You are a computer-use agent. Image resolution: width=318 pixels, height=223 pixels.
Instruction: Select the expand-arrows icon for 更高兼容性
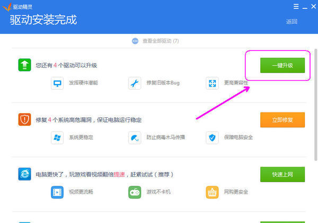(212, 83)
